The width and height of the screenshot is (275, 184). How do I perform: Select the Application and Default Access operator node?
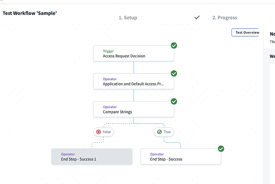coord(134,81)
